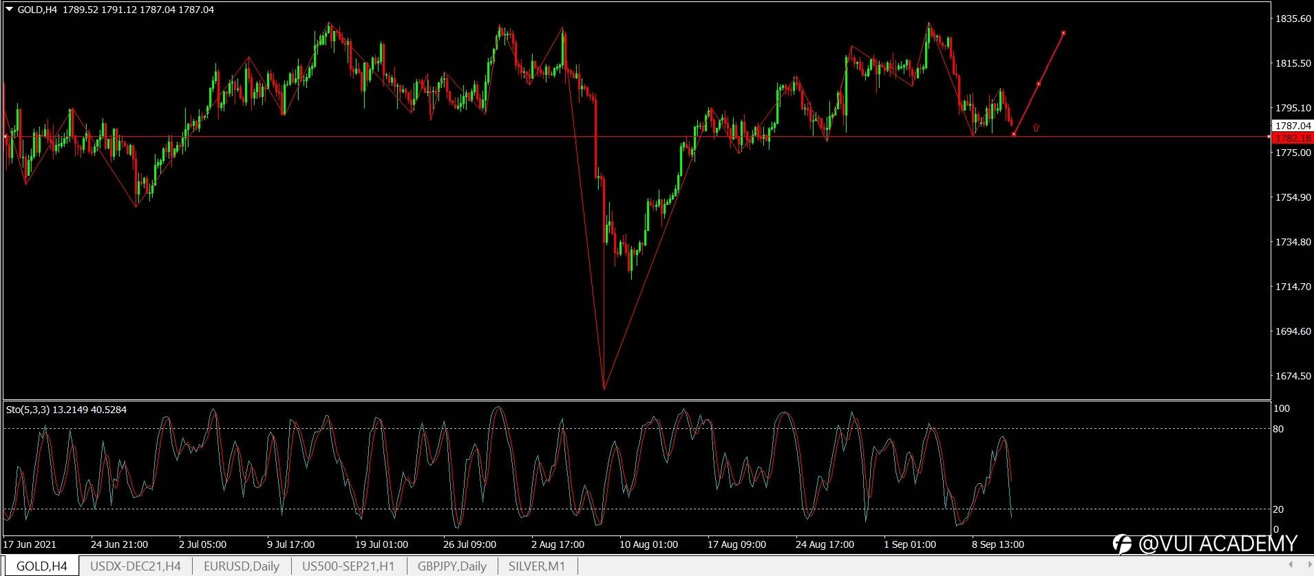Open the USDX-DEC21,H4 chart tab
The height and width of the screenshot is (576, 1314).
pyautogui.click(x=136, y=566)
